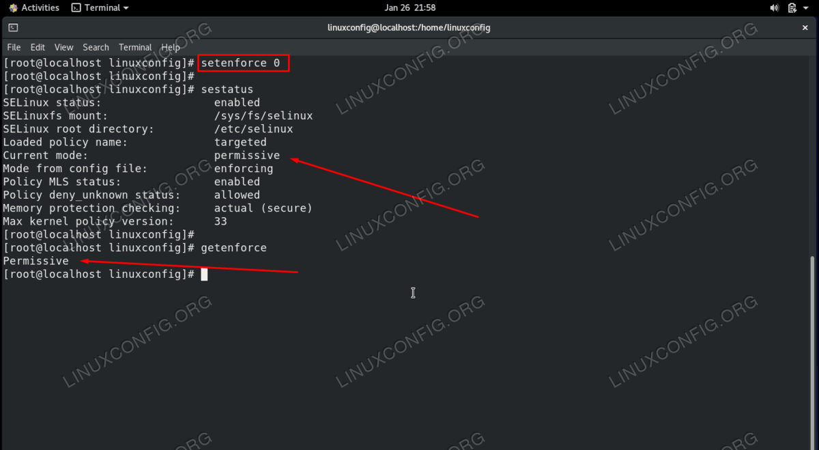Screen dimensions: 819x450
Task: Open the clock showing Jan 26 21:58
Action: [x=409, y=8]
